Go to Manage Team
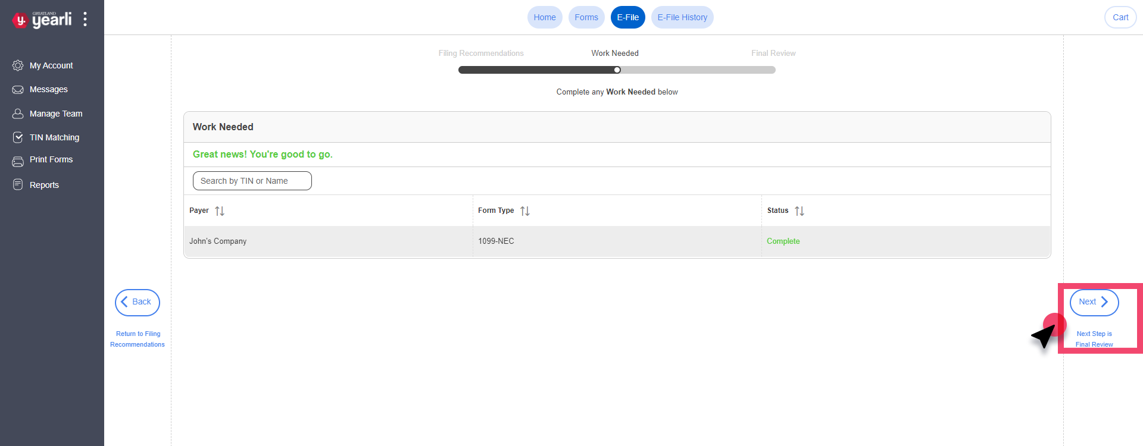This screenshot has width=1143, height=446. click(x=56, y=114)
